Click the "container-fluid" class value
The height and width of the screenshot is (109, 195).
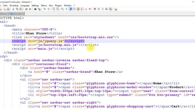point(51,64)
